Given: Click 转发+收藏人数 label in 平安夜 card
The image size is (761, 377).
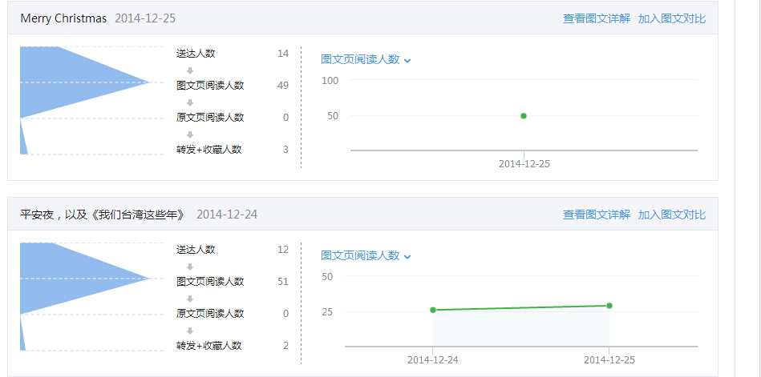Looking at the screenshot, I should pos(208,346).
